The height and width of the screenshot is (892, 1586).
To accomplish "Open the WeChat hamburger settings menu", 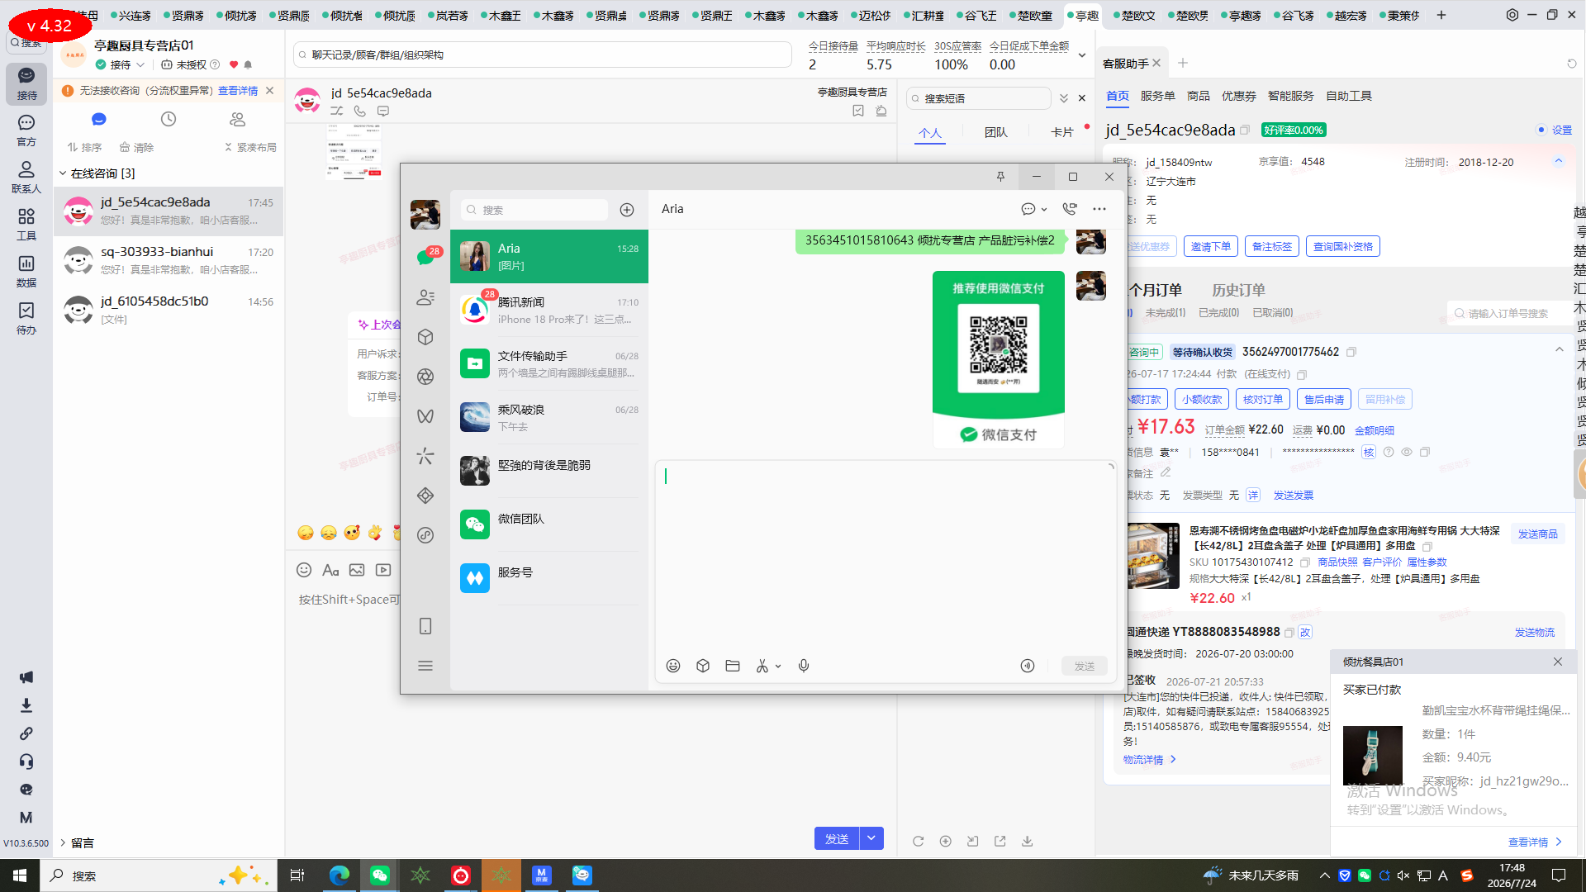I will pos(425,666).
